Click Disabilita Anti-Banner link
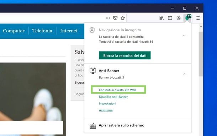 (x=113, y=97)
